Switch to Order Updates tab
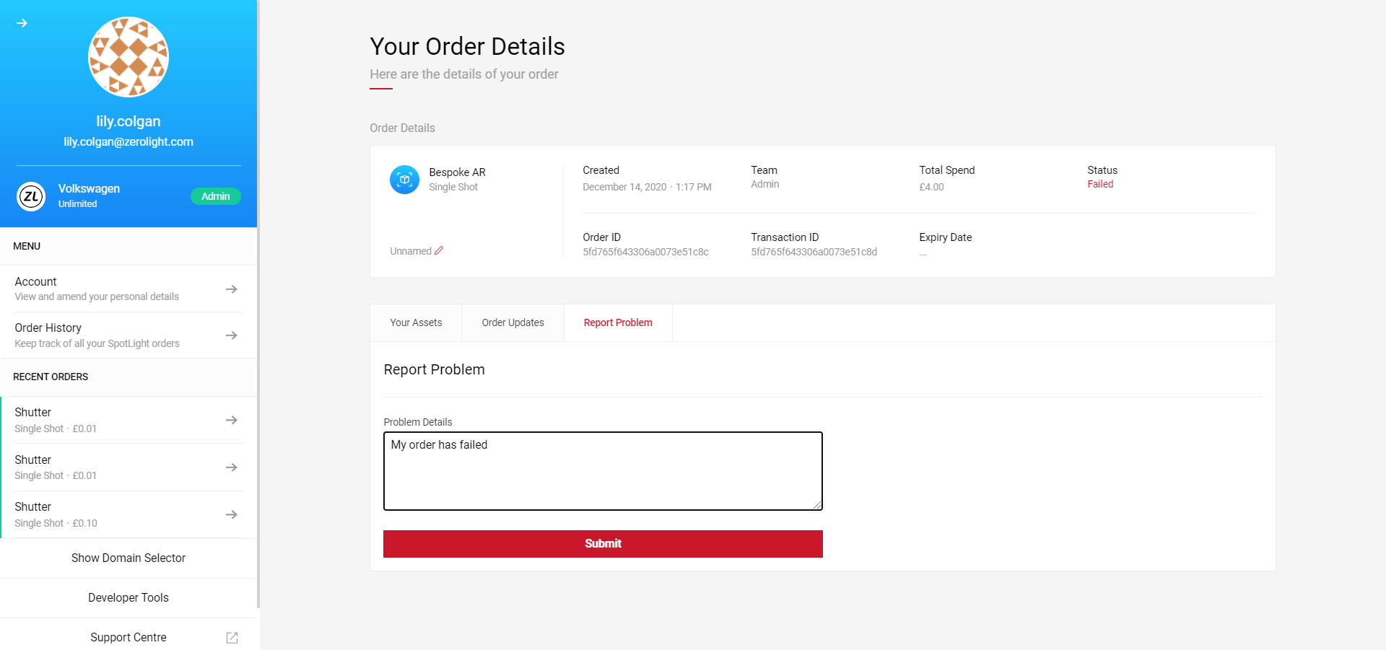The image size is (1386, 650). pyautogui.click(x=513, y=322)
